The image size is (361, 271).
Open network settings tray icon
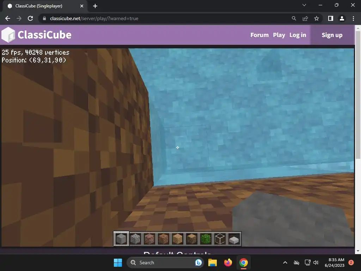[307, 263]
